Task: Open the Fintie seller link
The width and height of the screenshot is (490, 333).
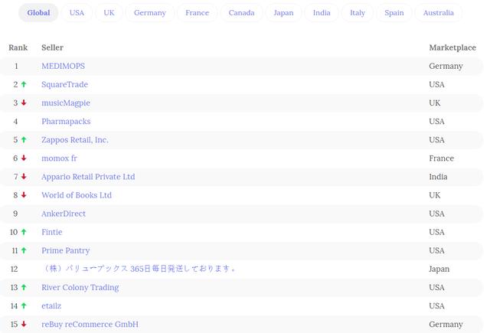Action: point(52,232)
